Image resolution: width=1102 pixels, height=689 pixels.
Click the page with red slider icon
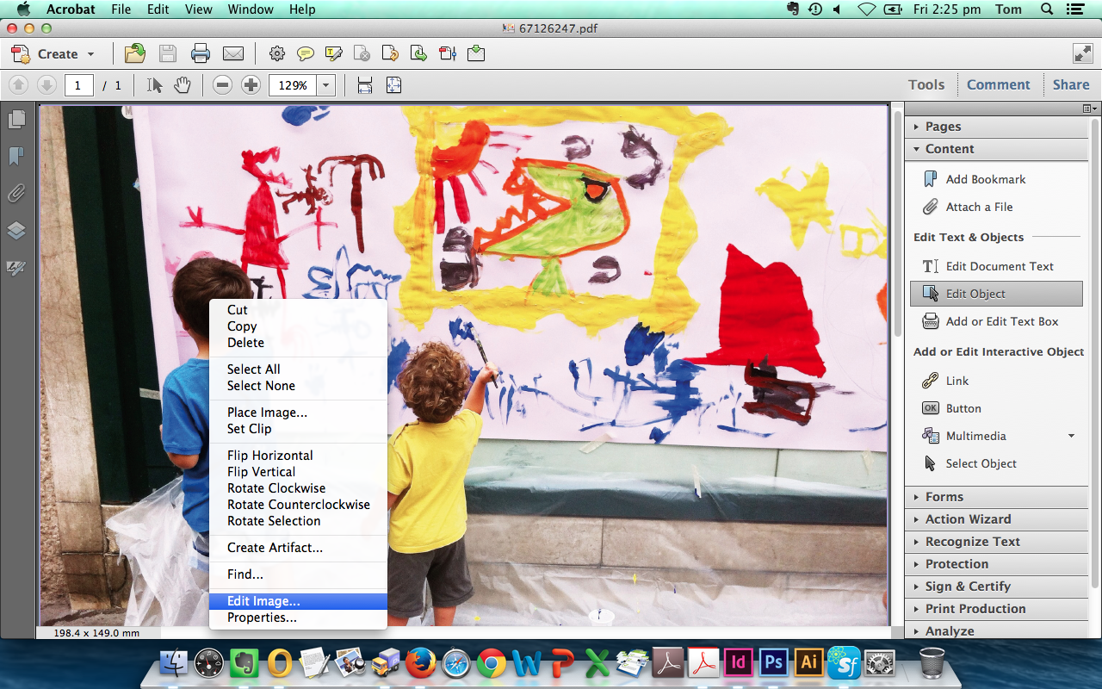pos(448,53)
